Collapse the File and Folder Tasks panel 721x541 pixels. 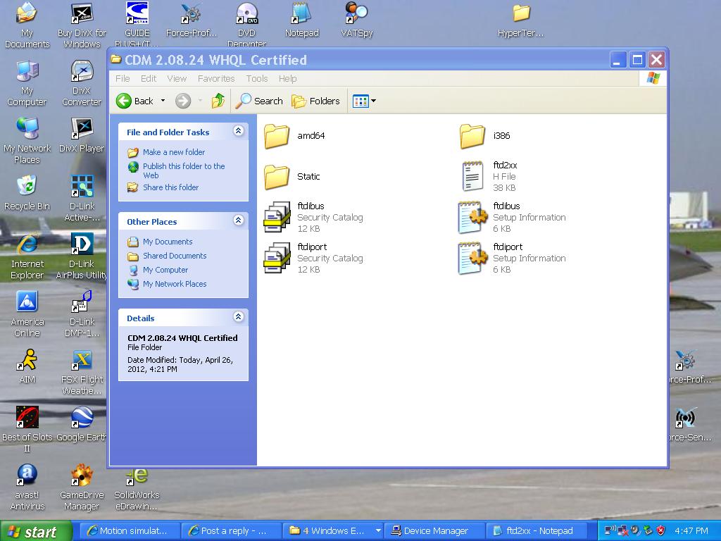pos(238,131)
